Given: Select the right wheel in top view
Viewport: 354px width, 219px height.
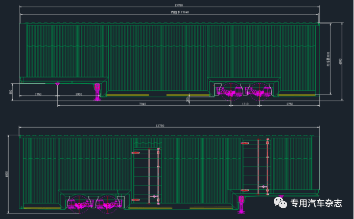Looking at the screenshot, I should (257, 90).
